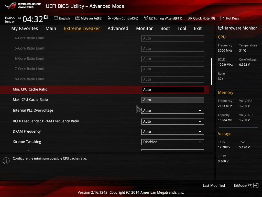
Task: Expand the Xtreme Tweaking Disabled dropdown
Action: [173, 142]
